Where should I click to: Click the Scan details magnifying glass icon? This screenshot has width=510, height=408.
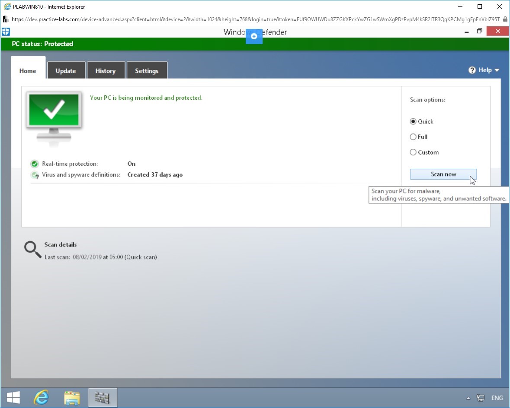click(x=32, y=250)
